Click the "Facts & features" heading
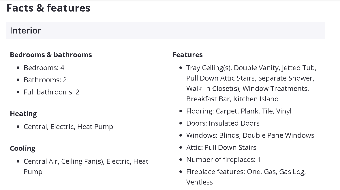The image size is (340, 190). click(x=48, y=8)
